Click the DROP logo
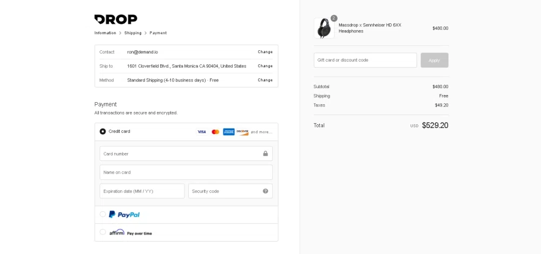This screenshot has width=541, height=254. click(x=116, y=19)
